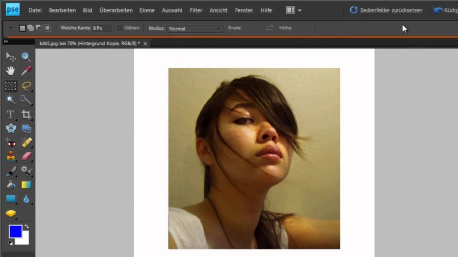Pick the Eyedropper tool
Viewport: 458px width, 257px height.
tap(26, 71)
